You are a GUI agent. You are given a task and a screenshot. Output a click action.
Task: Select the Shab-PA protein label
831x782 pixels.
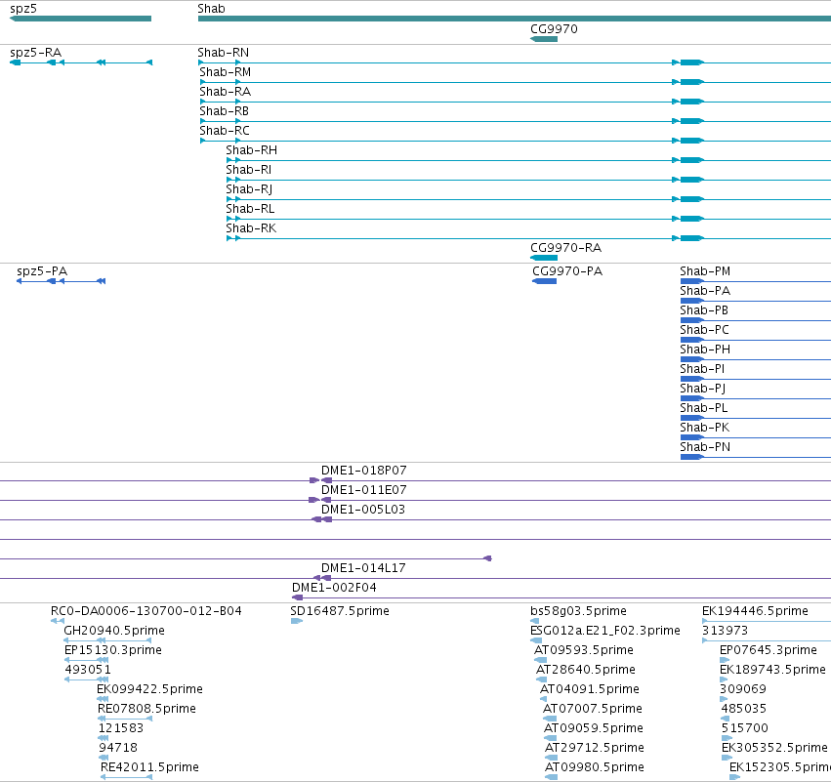[x=705, y=291]
